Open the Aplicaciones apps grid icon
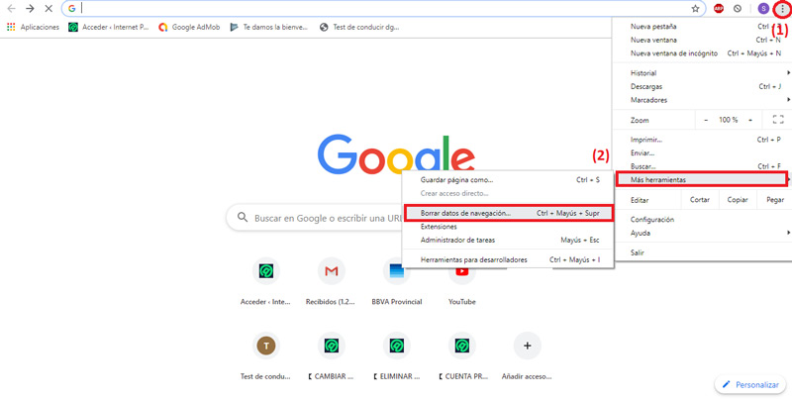792x399 pixels. [x=11, y=27]
